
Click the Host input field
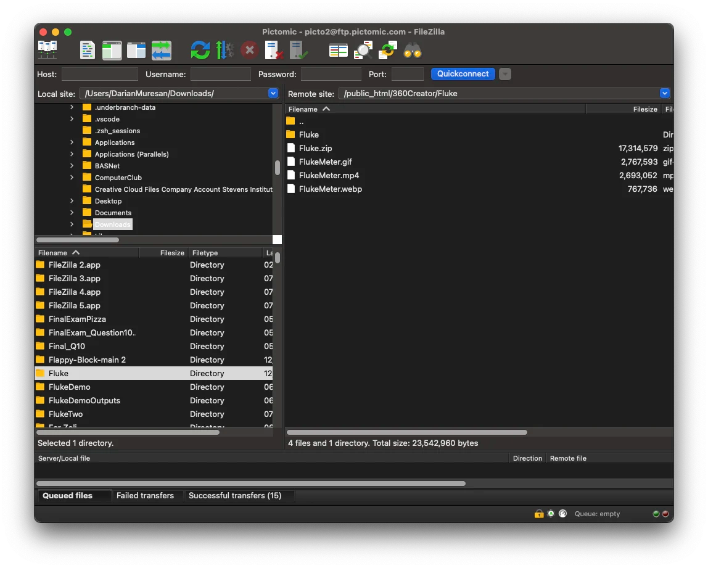click(99, 74)
